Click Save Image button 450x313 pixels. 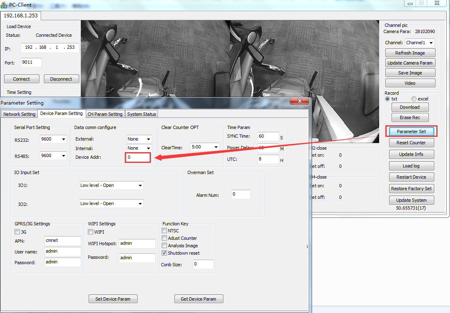(410, 73)
